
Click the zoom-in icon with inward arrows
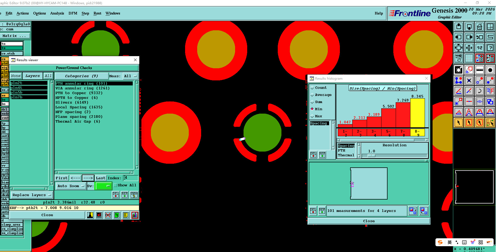459,48
